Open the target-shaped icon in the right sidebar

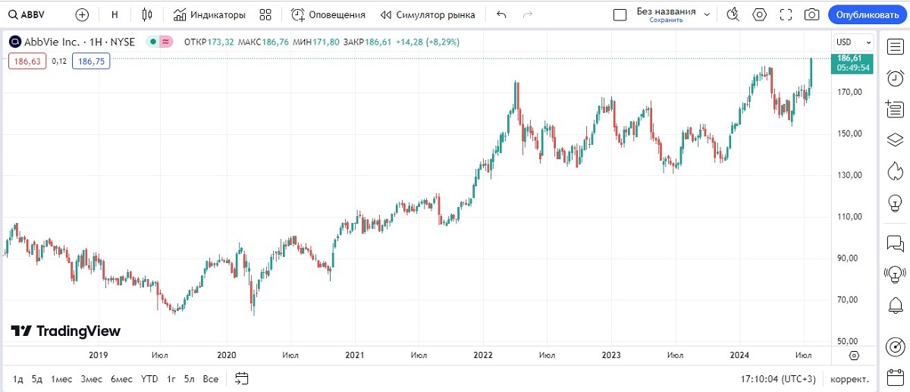coord(895,346)
